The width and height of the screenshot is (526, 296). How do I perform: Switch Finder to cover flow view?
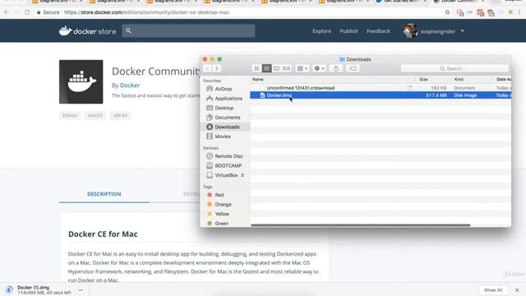[286, 68]
